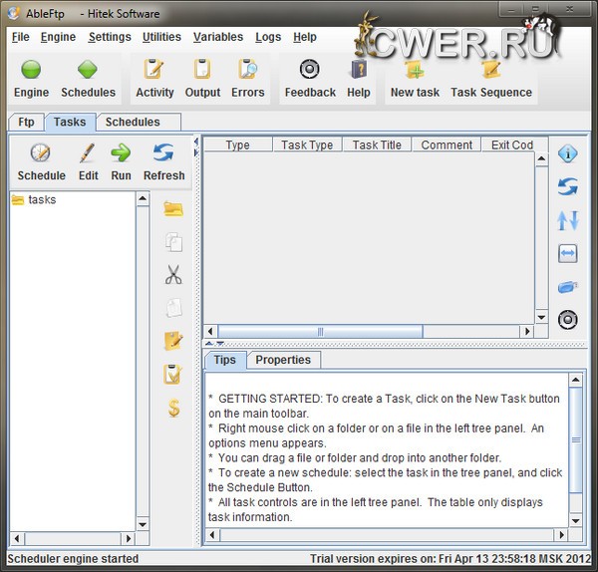Click the Refresh button in Tasks panel
598x572 pixels.
[163, 161]
